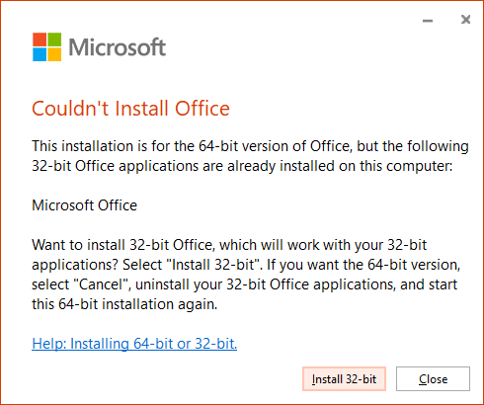This screenshot has height=405, width=484.
Task: Dismiss dialog with the X icon
Action: tap(465, 20)
